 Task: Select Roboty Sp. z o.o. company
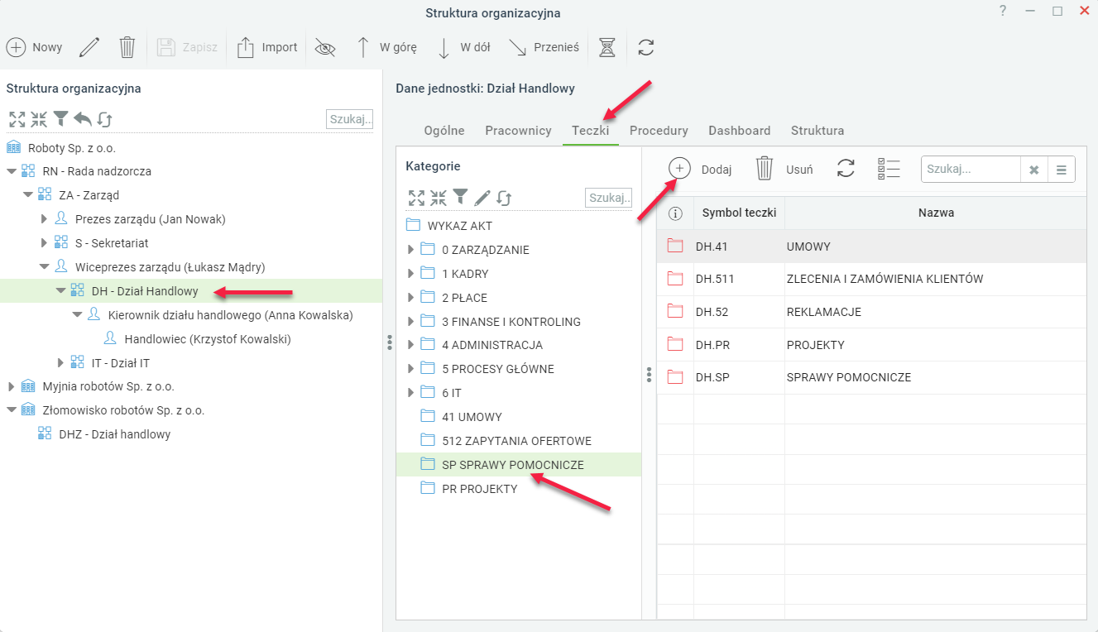(72, 148)
